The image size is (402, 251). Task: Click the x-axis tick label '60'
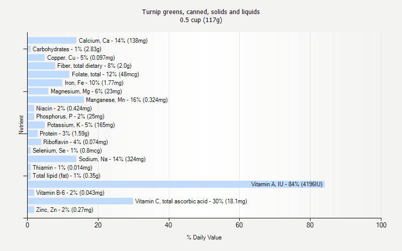239,225
